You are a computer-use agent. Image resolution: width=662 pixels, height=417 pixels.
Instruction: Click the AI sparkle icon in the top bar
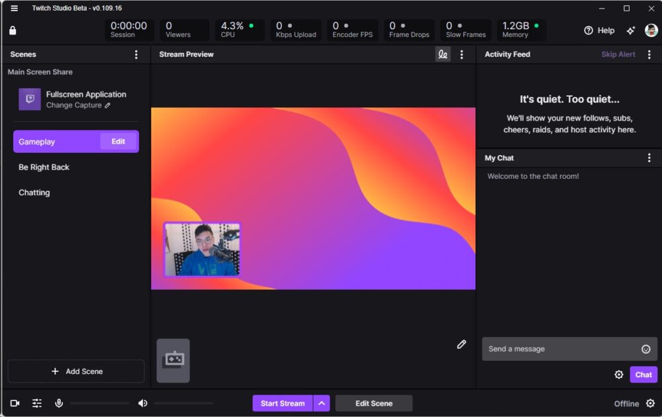click(x=631, y=30)
